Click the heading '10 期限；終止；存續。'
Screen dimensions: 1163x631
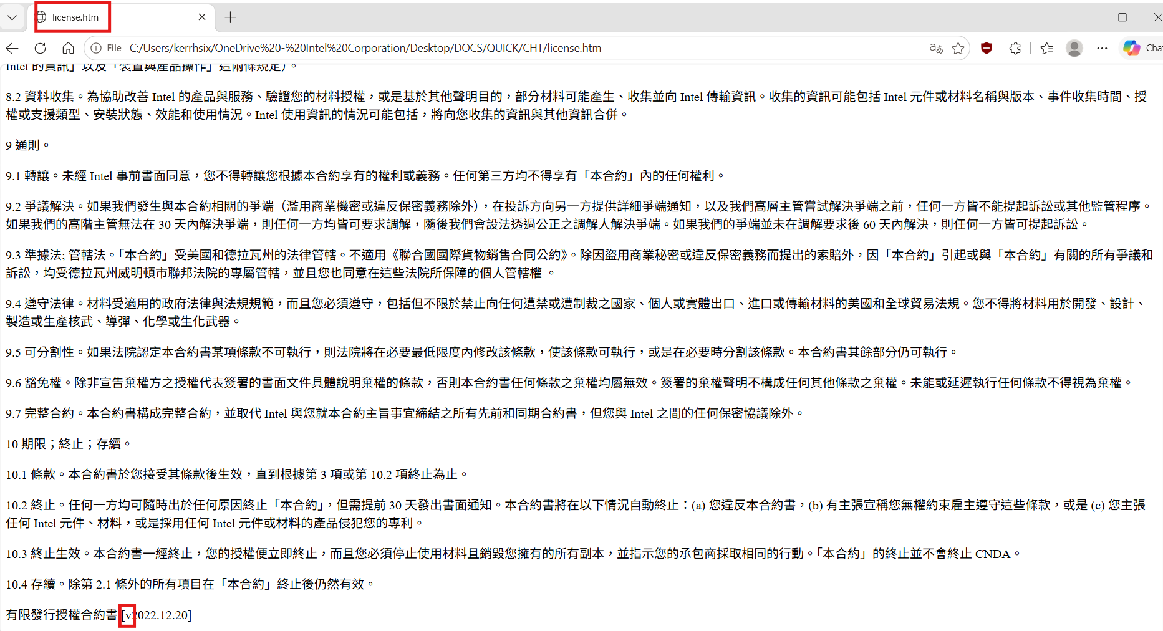(69, 444)
